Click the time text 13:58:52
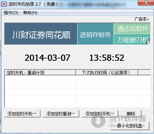 click(x=107, y=58)
